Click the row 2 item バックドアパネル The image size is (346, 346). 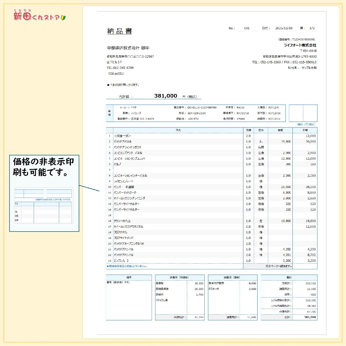pyautogui.click(x=123, y=142)
